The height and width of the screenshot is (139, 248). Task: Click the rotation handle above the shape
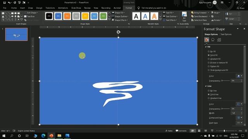[x=119, y=32]
